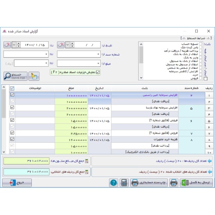Screen dimensions: 215x215
Task: Click the results table scroll down arrow
Action: click(4, 152)
